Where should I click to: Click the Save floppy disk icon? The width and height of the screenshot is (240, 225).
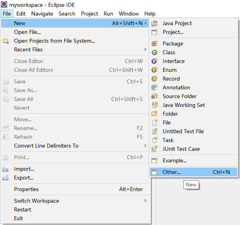[x=6, y=82]
